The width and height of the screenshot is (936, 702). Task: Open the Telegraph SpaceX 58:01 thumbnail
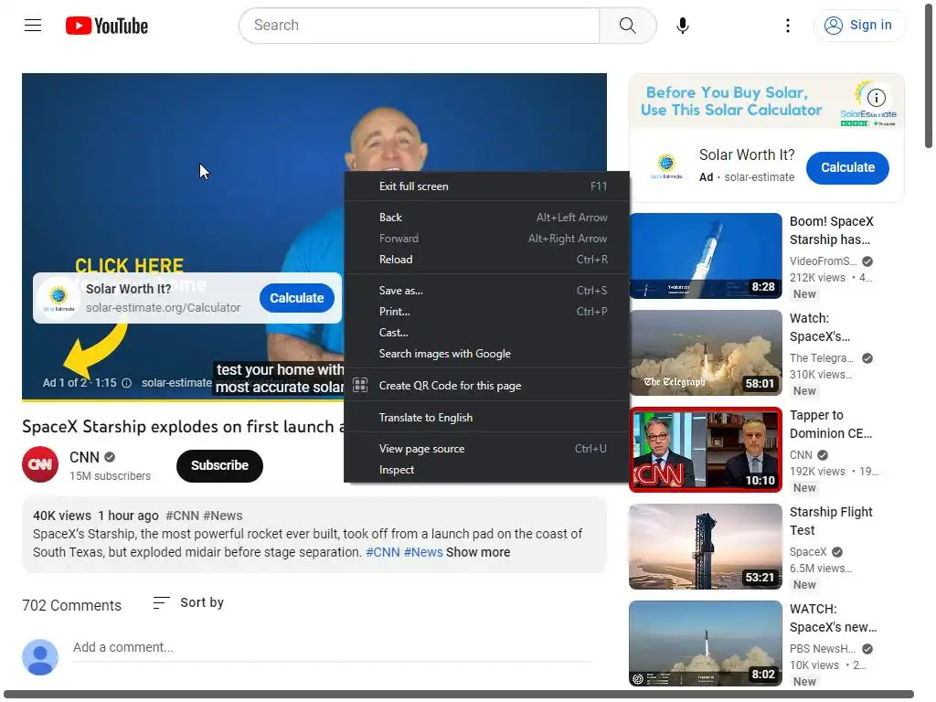click(x=706, y=353)
